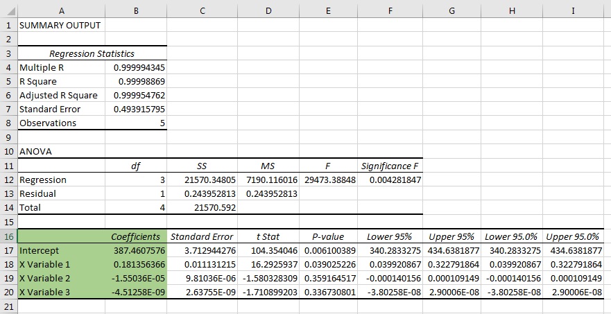This screenshot has width=611, height=314.
Task: Click the X Variable 2 label cell
Action: [61, 279]
